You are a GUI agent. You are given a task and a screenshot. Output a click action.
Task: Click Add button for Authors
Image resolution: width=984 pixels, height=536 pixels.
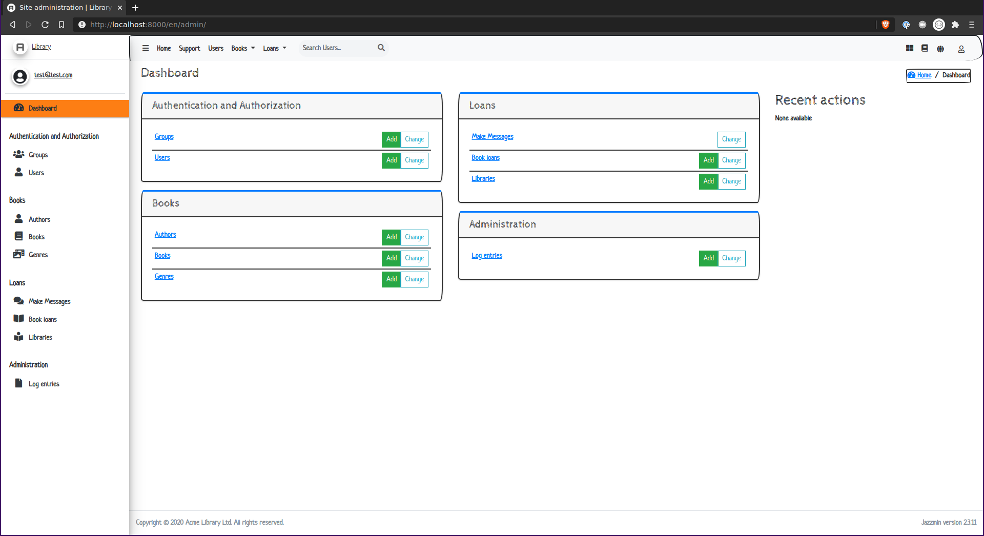pos(392,237)
